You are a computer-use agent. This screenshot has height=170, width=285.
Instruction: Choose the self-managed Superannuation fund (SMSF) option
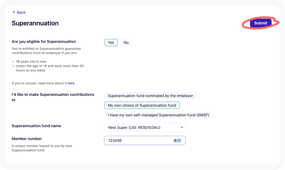(x=158, y=115)
